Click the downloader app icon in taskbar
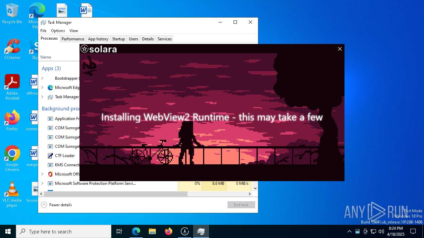The image size is (424, 238). click(x=185, y=231)
